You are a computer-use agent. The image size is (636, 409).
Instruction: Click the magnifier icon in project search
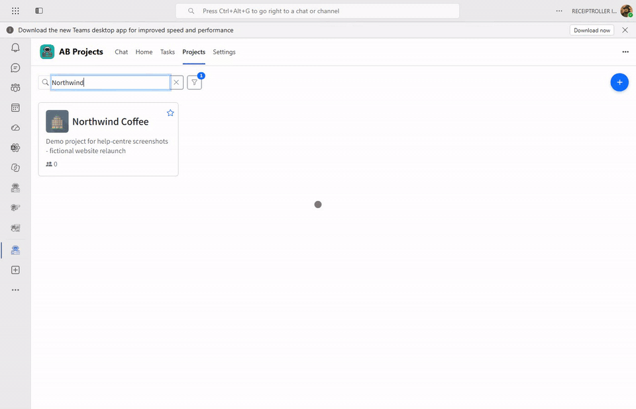pos(46,82)
